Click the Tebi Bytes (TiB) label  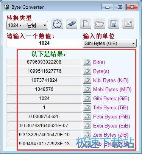(x=111, y=108)
